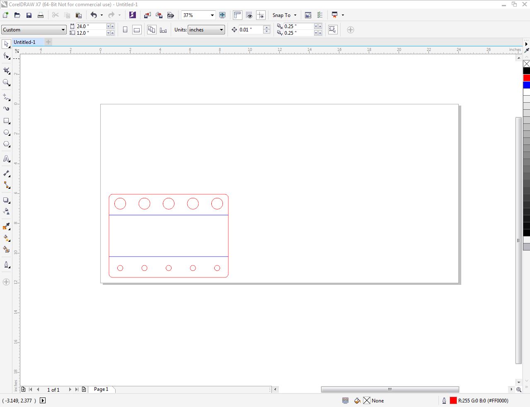Screen dimensions: 530x407
Task: Select the Transparency tool
Action: [x=6, y=212]
